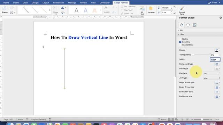
Task: Select the Effects pentagon pane icon
Action: point(188,25)
